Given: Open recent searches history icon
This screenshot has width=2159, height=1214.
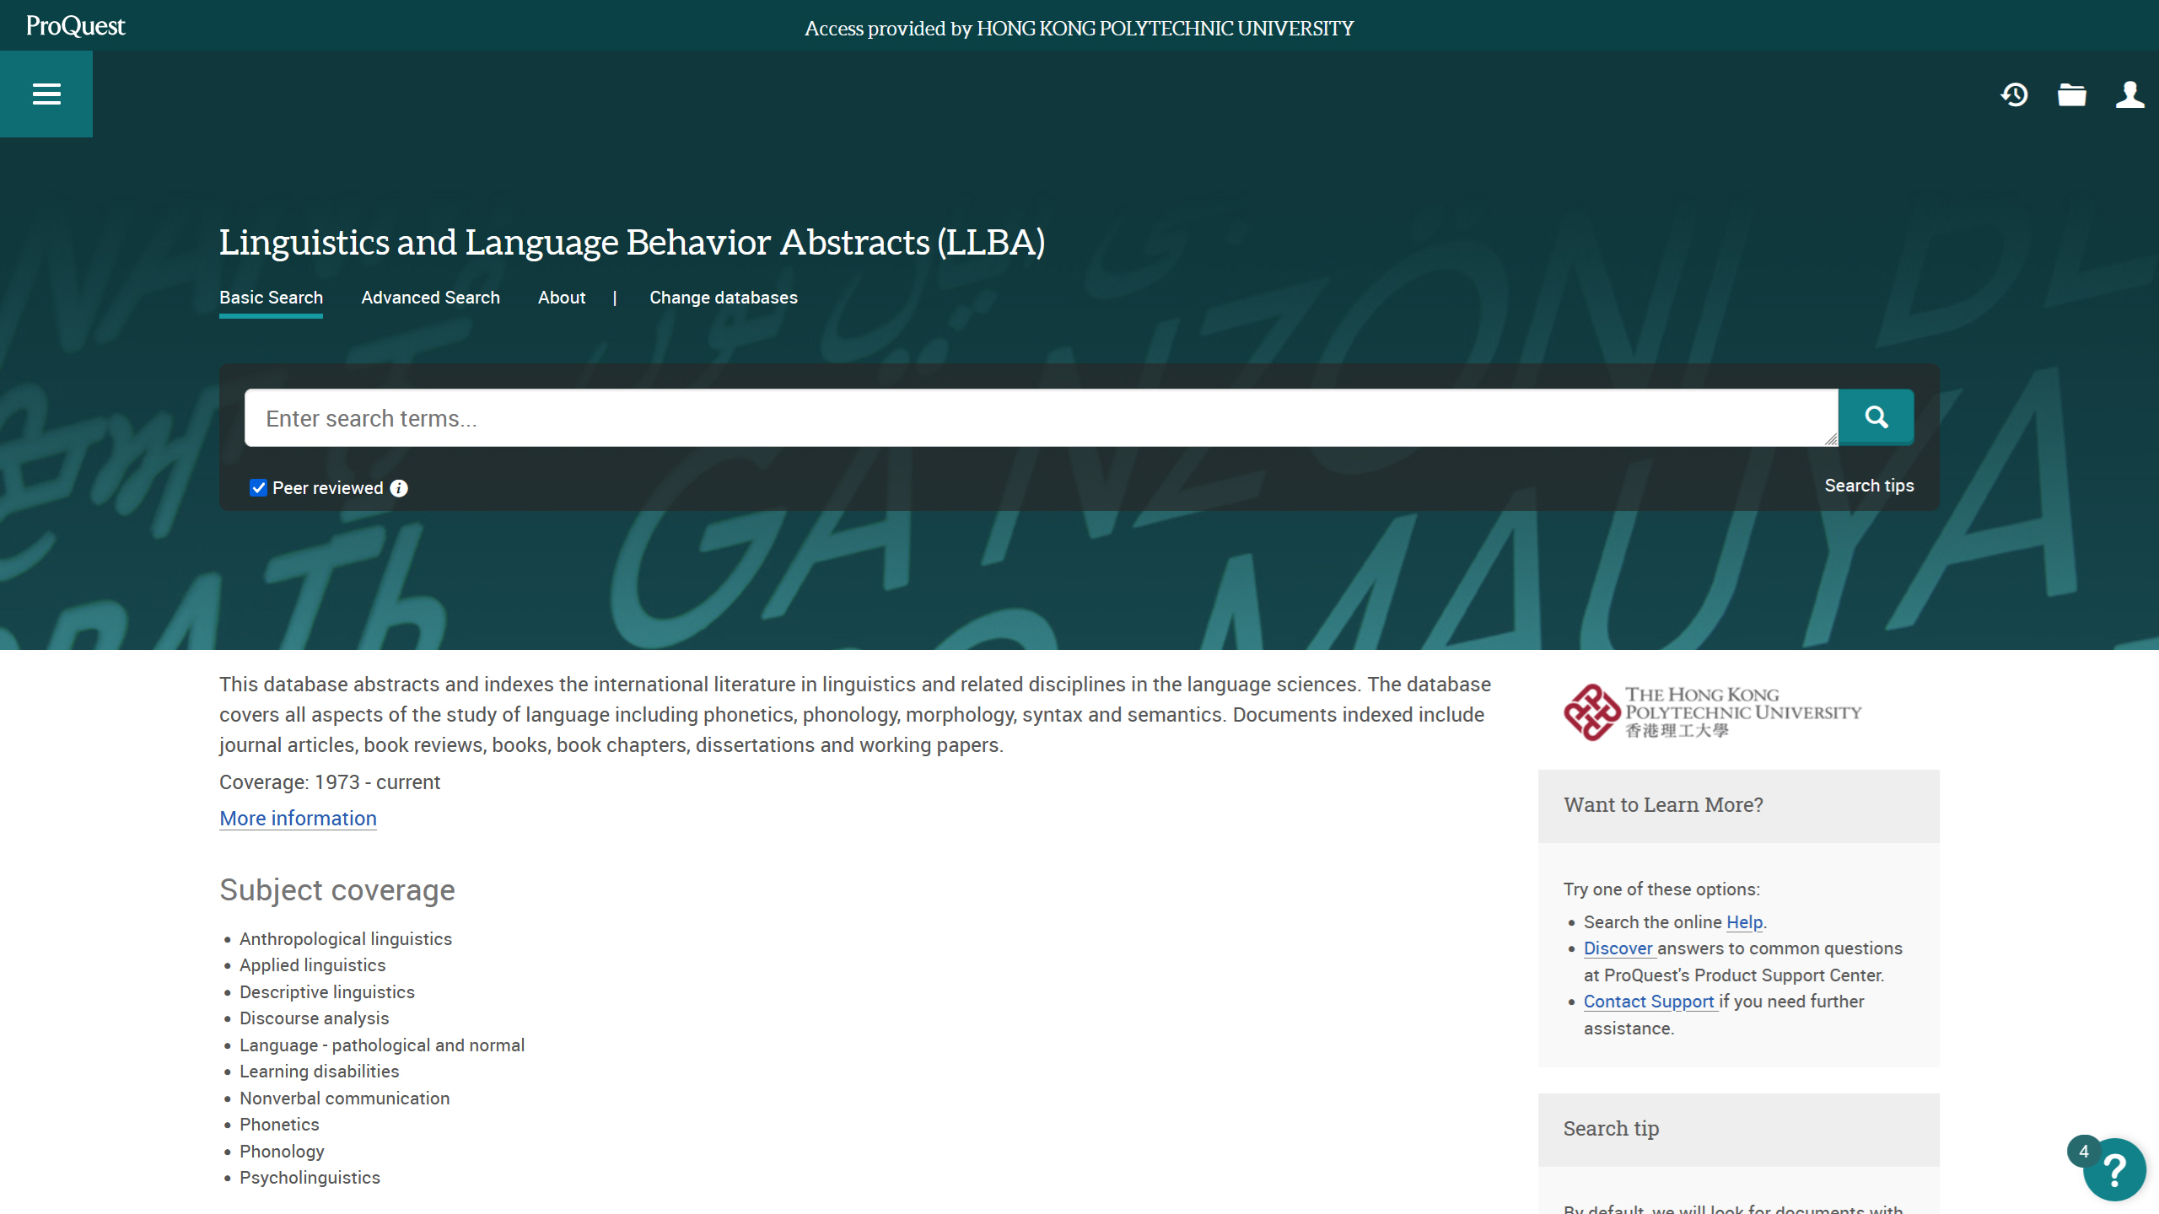Looking at the screenshot, I should pos(2014,94).
